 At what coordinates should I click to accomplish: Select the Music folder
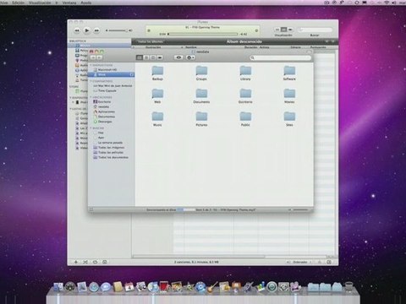pyautogui.click(x=157, y=118)
